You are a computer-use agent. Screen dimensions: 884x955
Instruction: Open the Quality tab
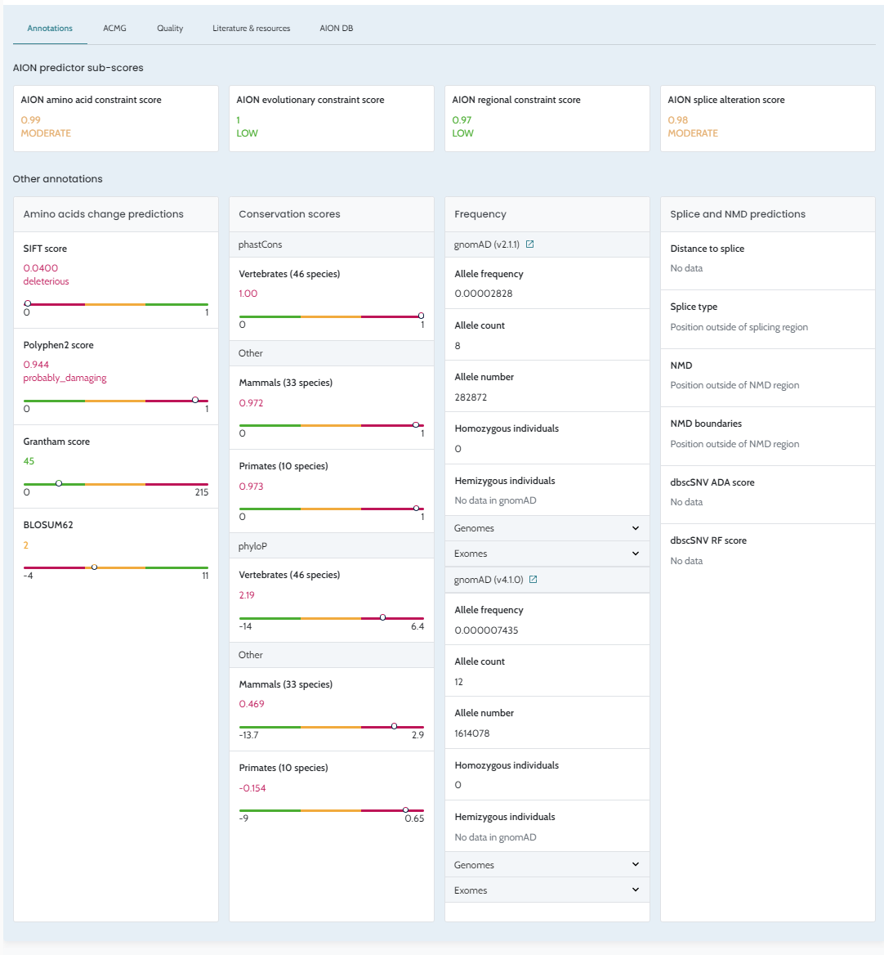(x=170, y=29)
